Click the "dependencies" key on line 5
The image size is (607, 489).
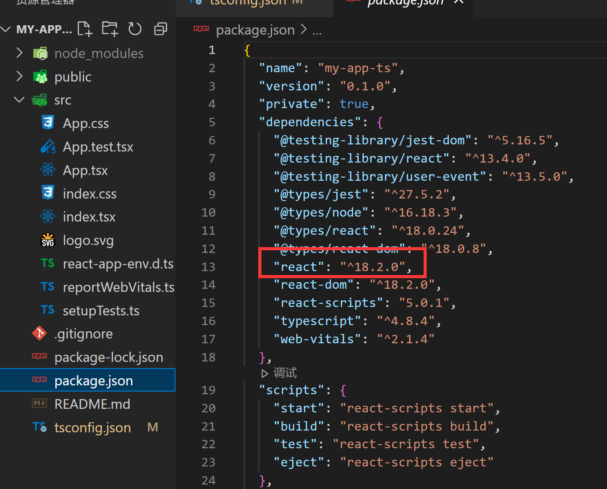310,122
